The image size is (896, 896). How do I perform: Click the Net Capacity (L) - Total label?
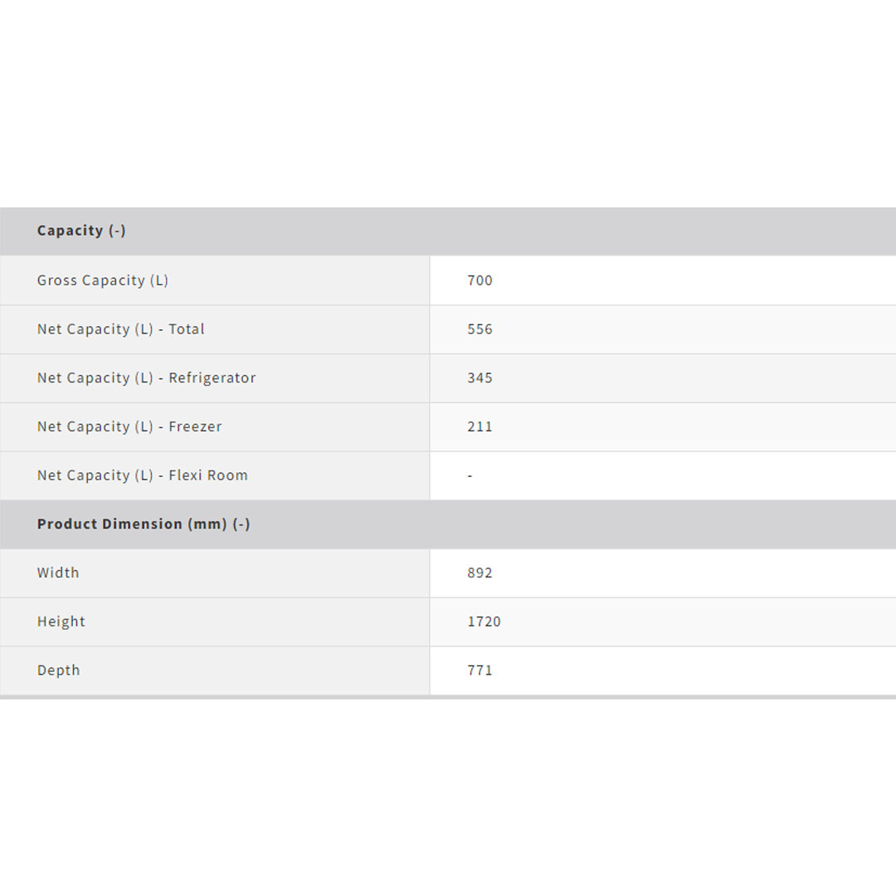[121, 329]
